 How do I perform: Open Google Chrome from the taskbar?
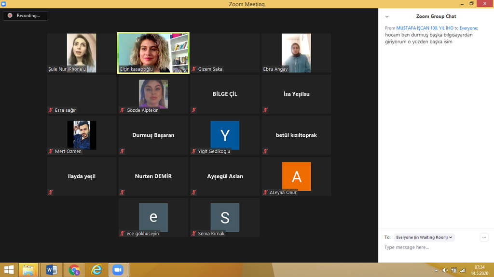point(74,270)
